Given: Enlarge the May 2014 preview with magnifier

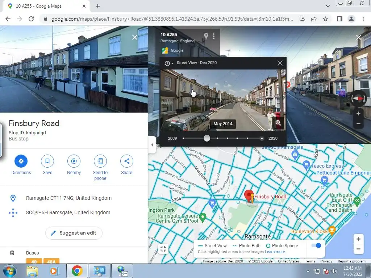Looking at the screenshot, I should 278,123.
